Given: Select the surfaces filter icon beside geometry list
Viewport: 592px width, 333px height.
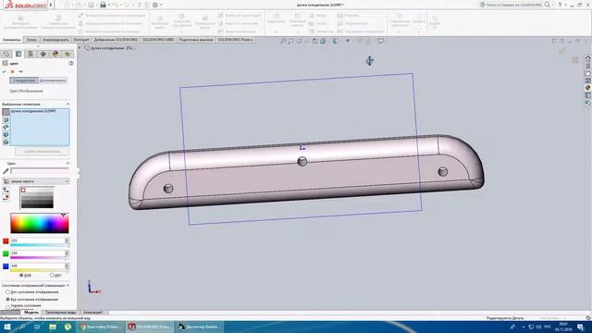Looking at the screenshot, I should tap(6, 128).
